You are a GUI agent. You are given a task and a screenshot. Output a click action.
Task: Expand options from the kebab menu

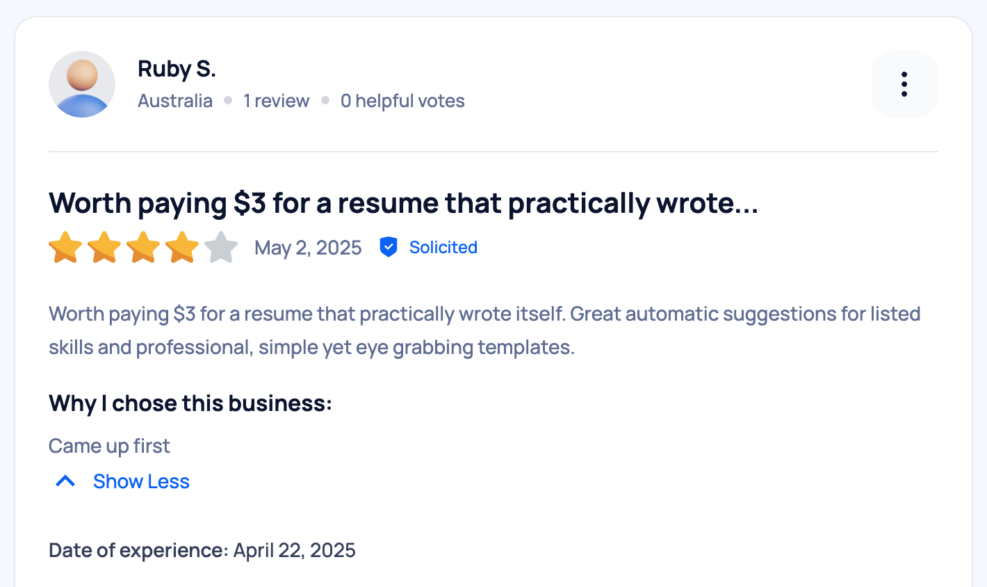click(904, 83)
